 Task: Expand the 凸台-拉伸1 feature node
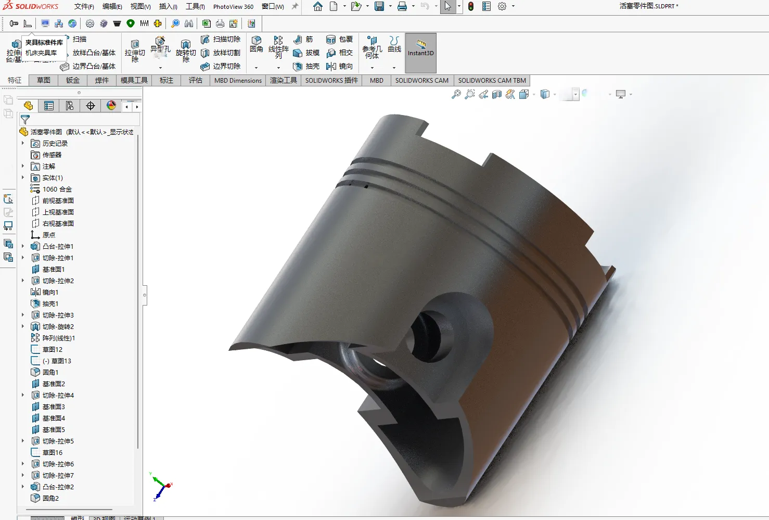point(23,246)
